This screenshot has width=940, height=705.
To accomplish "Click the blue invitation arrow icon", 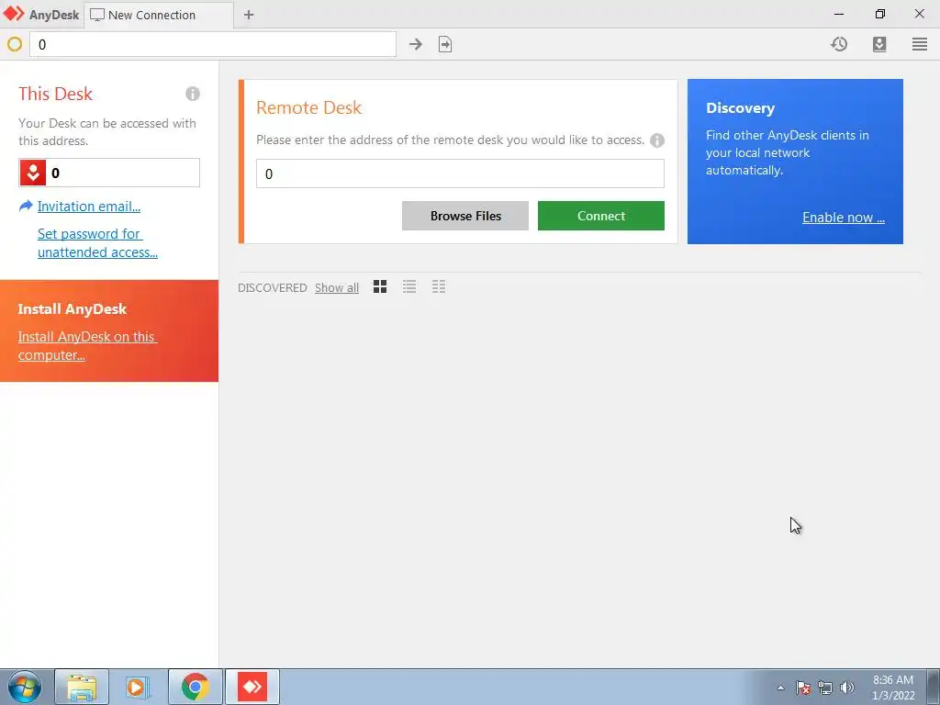I will pyautogui.click(x=26, y=207).
